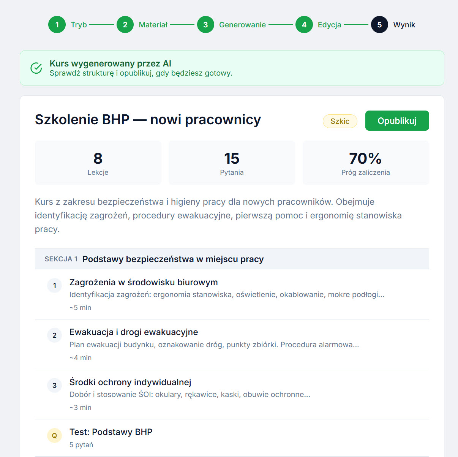Click step 4 circle for Edycja
The image size is (458, 457).
(x=304, y=25)
